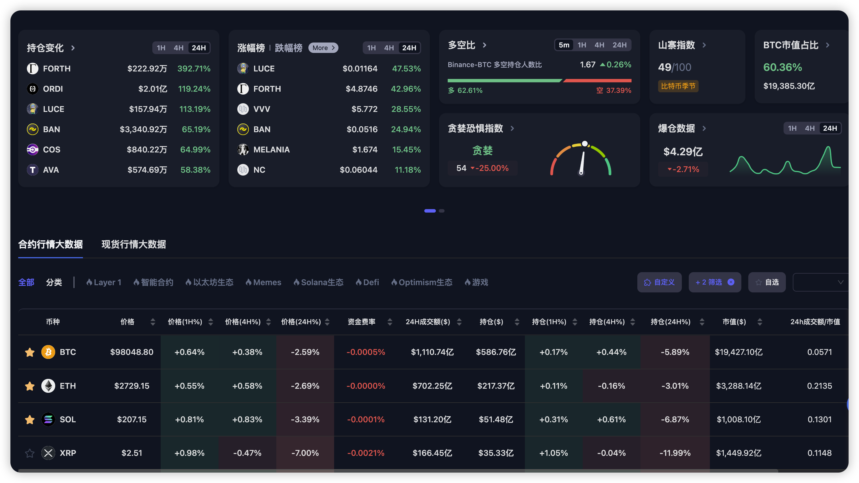Click the XRP coin logo
The width and height of the screenshot is (859, 483).
[48, 453]
